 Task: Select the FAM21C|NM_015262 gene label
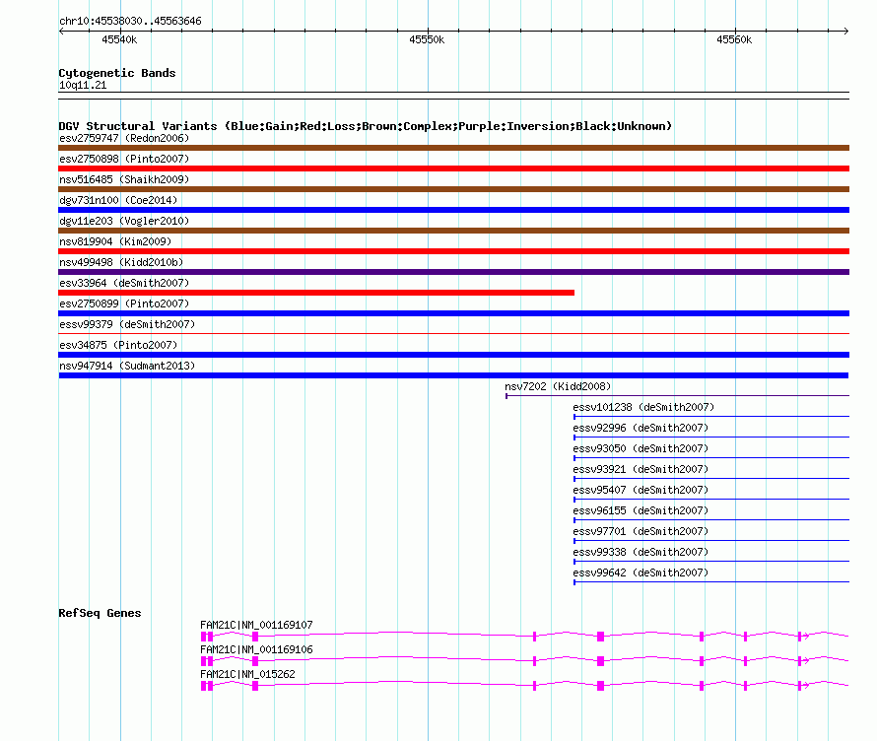[x=247, y=674]
